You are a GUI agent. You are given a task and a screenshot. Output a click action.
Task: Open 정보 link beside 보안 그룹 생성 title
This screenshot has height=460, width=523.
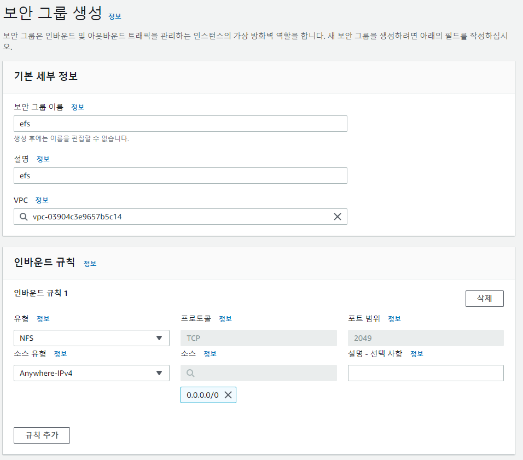115,16
